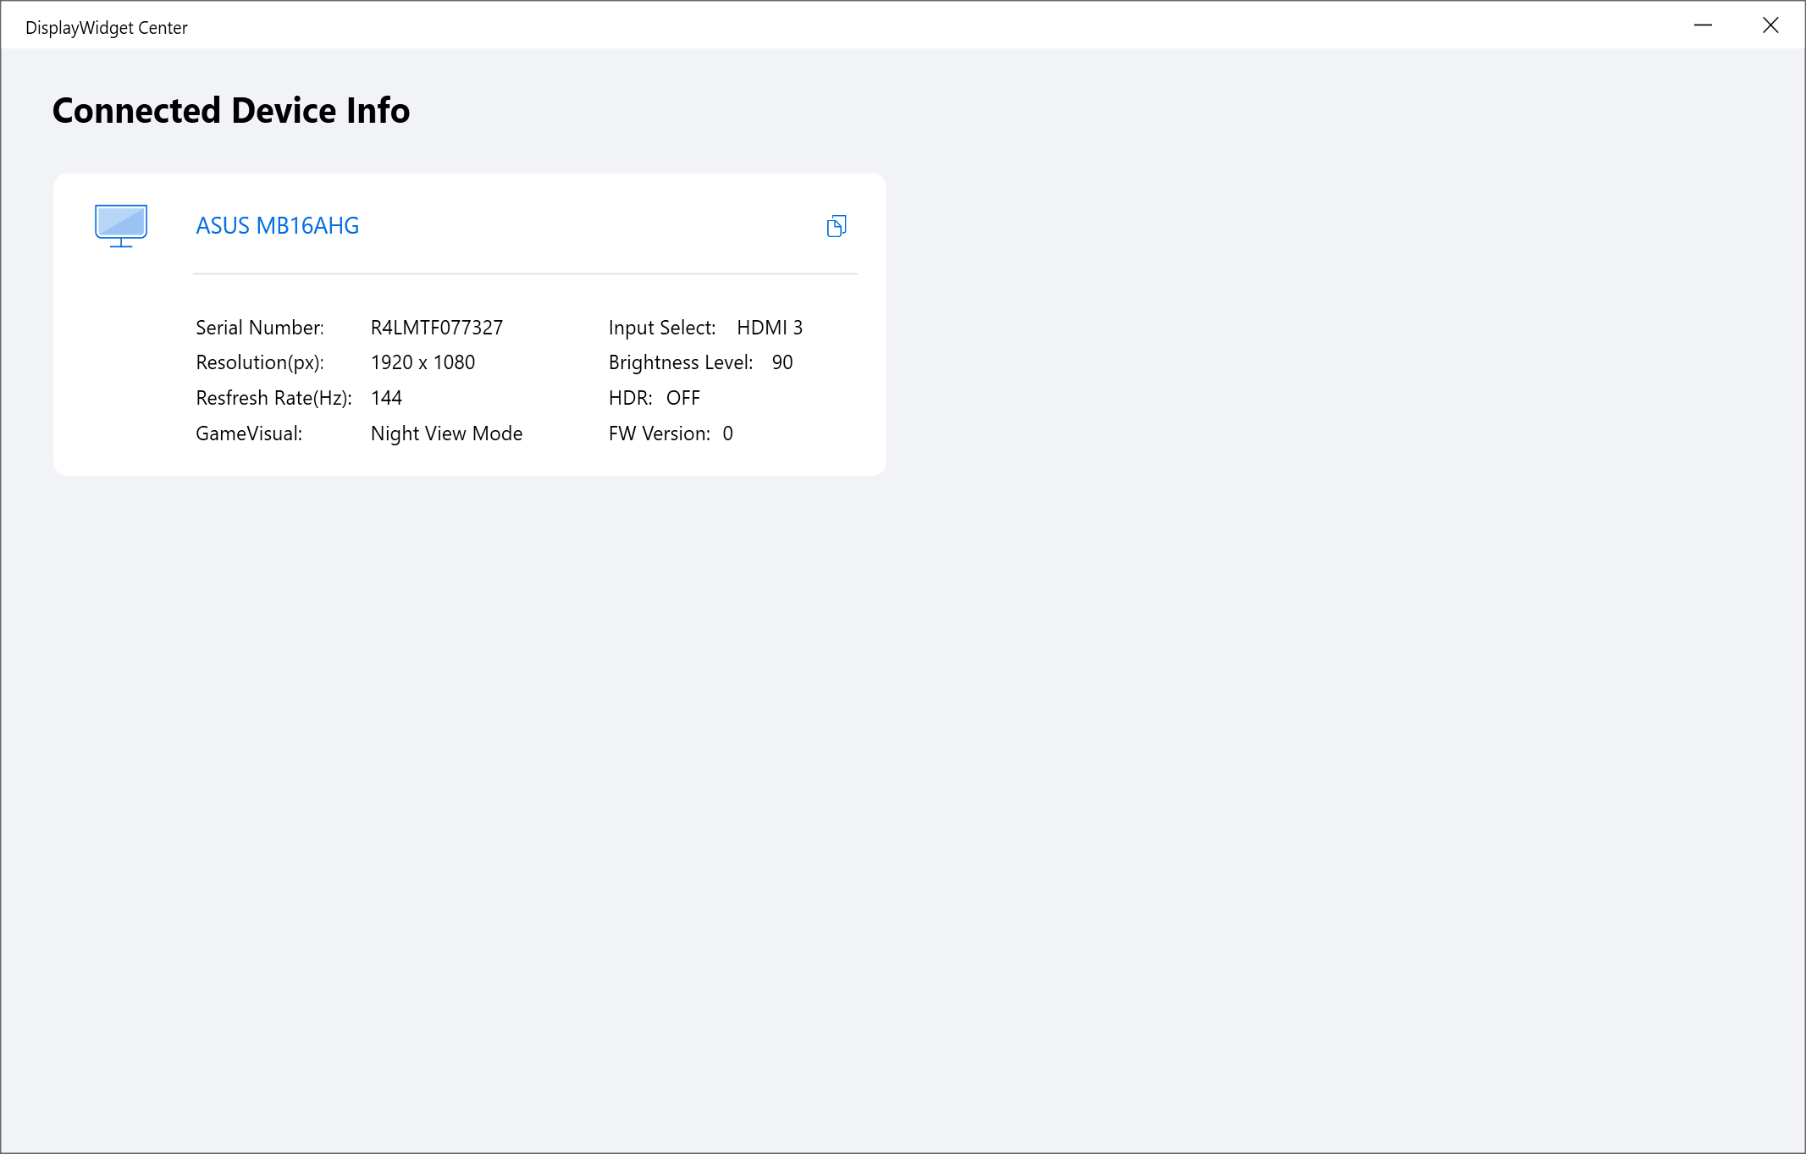Click the copy device info icon
The image size is (1806, 1154).
pyautogui.click(x=836, y=226)
